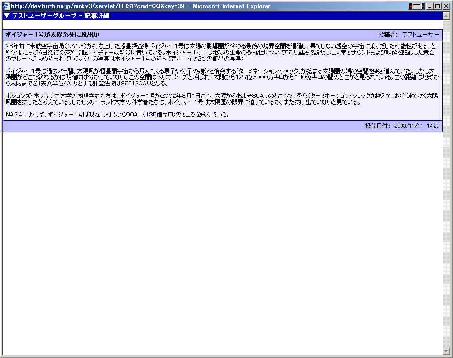Click the article title ボイジャー1号が太陽系外に脱出か
The height and width of the screenshot is (358, 453).
pyautogui.click(x=52, y=35)
